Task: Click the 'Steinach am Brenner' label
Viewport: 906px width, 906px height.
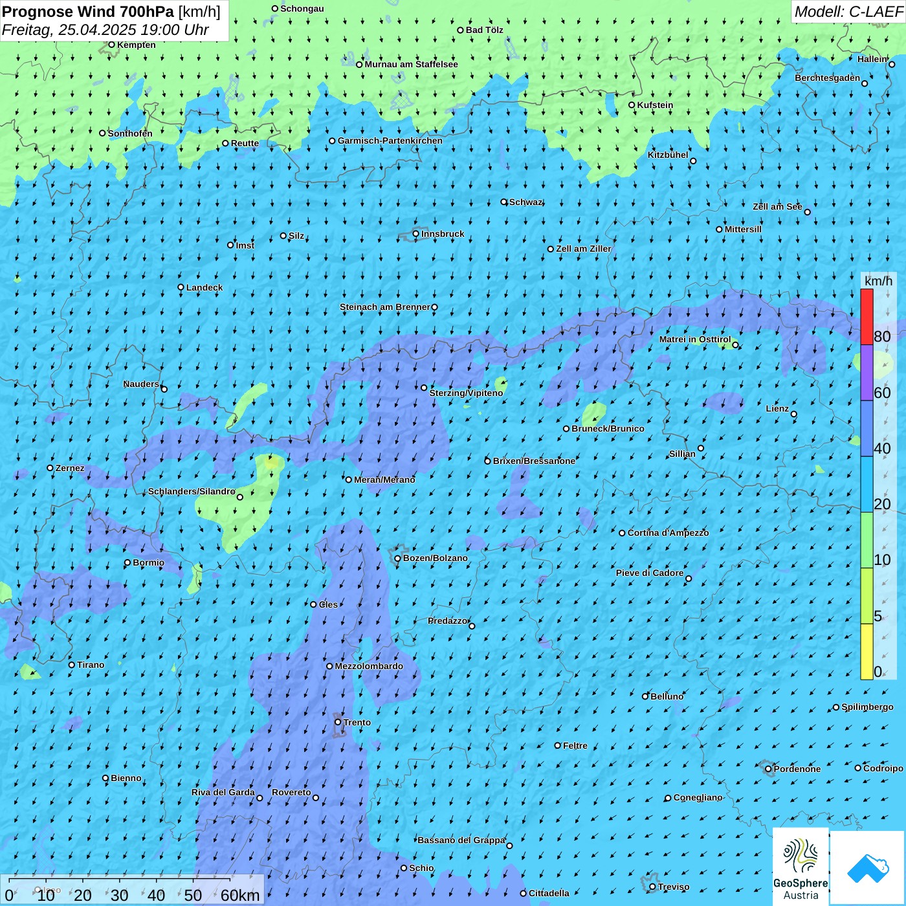Action: point(384,307)
